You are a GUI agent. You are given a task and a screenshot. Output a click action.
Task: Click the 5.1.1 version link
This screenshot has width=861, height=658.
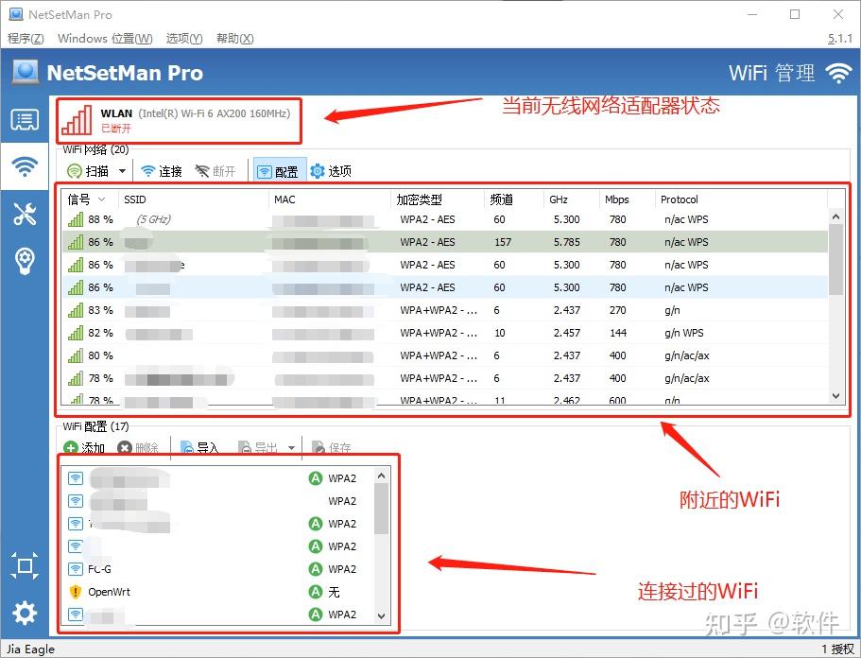pyautogui.click(x=842, y=39)
